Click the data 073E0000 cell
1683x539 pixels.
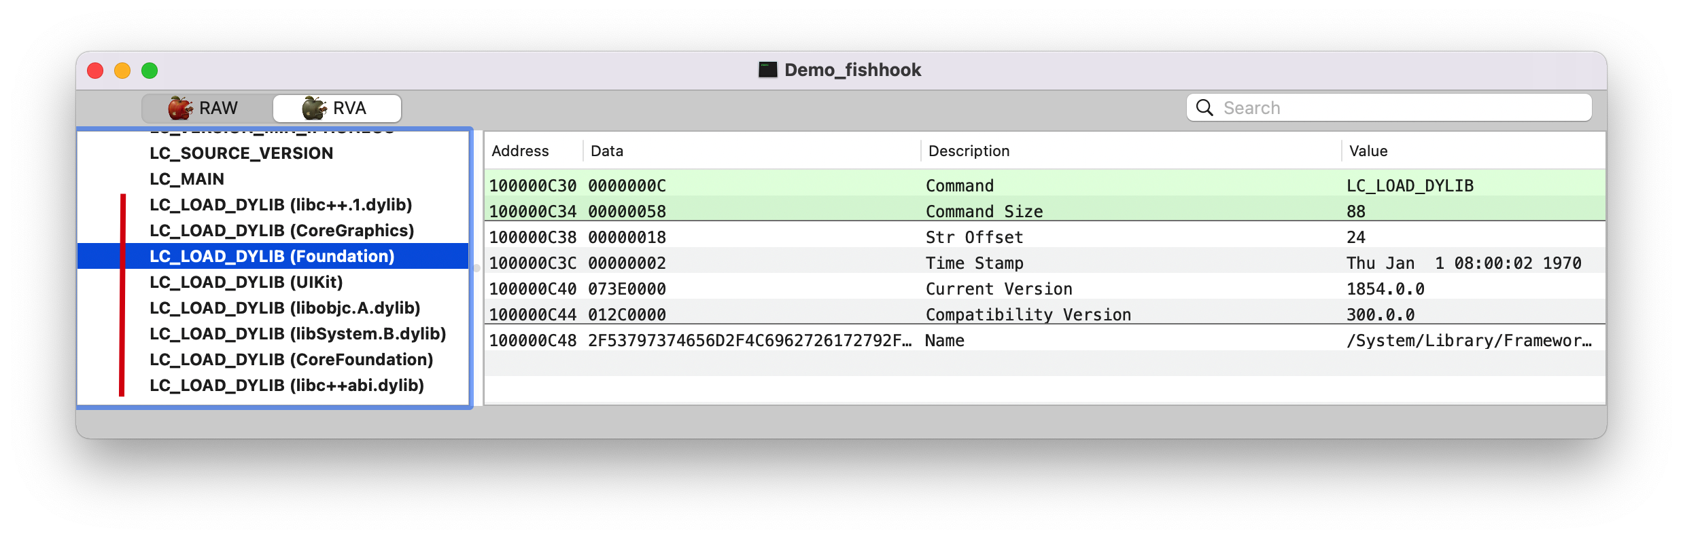point(627,289)
